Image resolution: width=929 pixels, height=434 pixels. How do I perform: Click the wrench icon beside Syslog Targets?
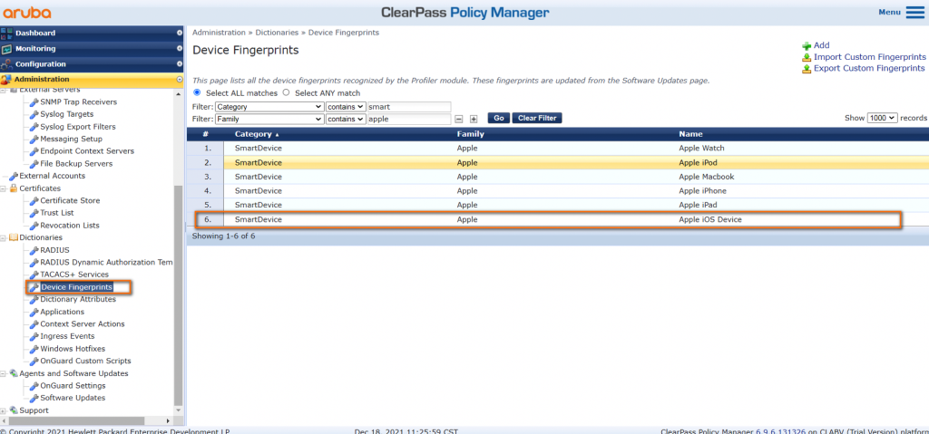pyautogui.click(x=34, y=114)
